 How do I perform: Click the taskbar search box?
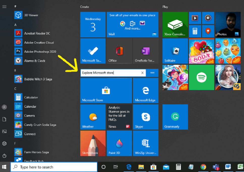(x=54, y=167)
